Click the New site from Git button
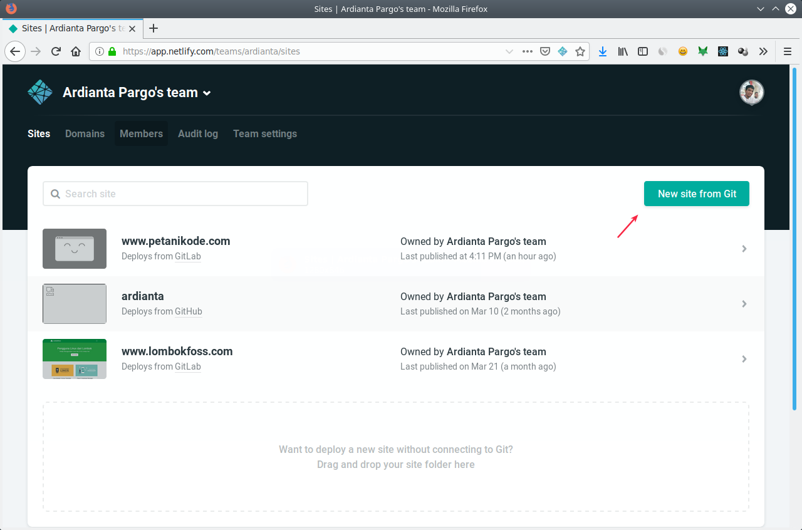 point(696,194)
